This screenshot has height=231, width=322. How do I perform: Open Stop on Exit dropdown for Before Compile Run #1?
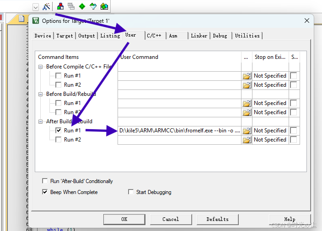click(270, 76)
